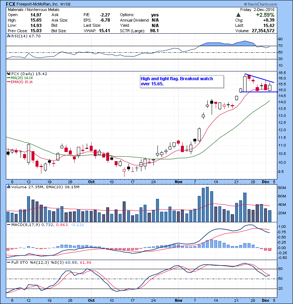The image size is (293, 304).
Task: Click the Annual Dividend N/A value
Action: (155, 20)
